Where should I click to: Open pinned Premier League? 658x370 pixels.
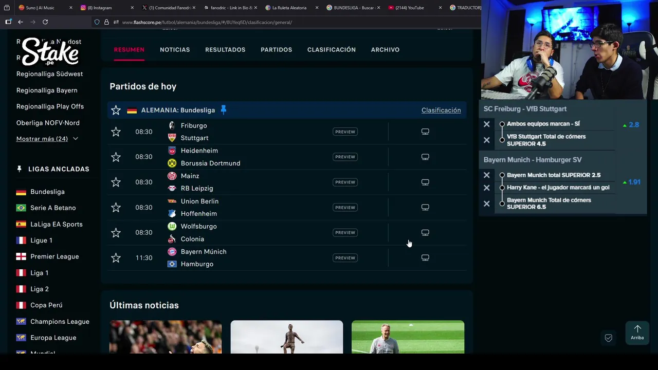[54, 256]
